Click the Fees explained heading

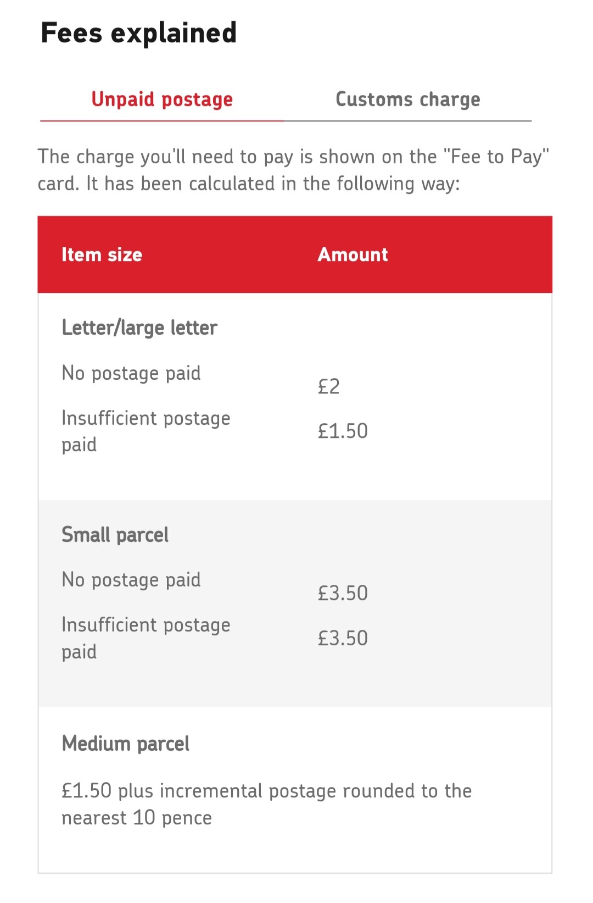pyautogui.click(x=139, y=32)
